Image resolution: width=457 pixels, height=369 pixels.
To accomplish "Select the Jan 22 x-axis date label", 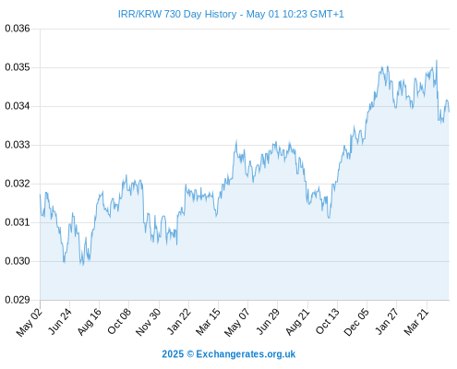I will point(178,321).
